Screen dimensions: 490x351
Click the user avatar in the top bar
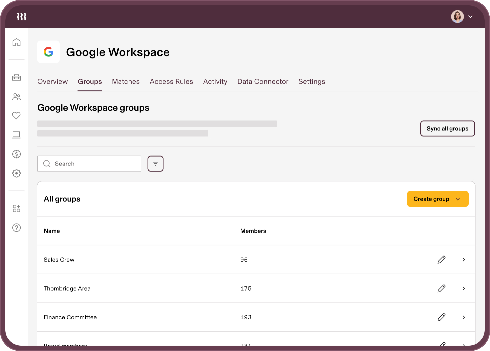point(457,16)
